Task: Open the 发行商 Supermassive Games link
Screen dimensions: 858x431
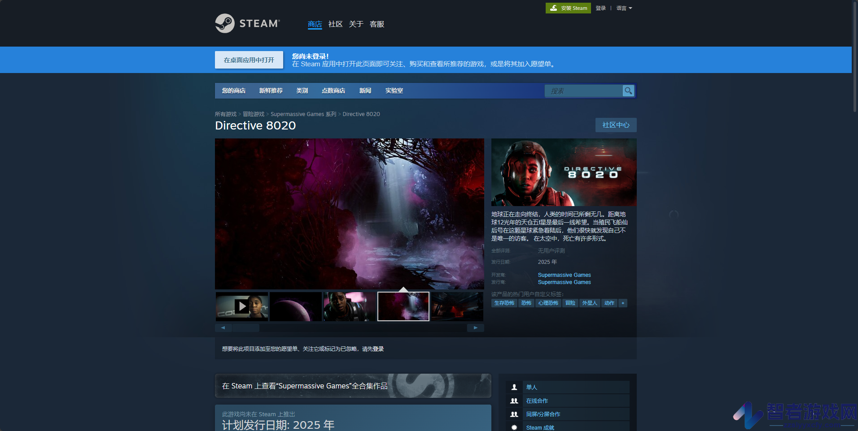Action: tap(565, 282)
